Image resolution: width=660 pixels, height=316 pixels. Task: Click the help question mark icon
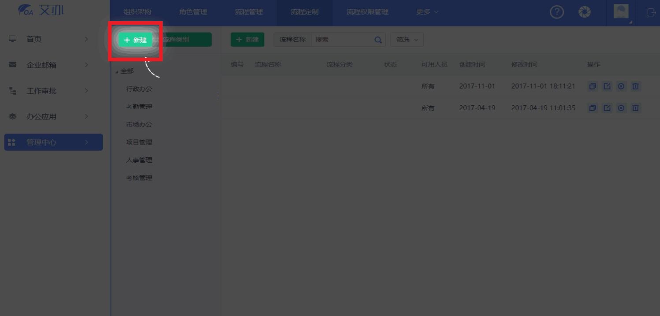557,12
